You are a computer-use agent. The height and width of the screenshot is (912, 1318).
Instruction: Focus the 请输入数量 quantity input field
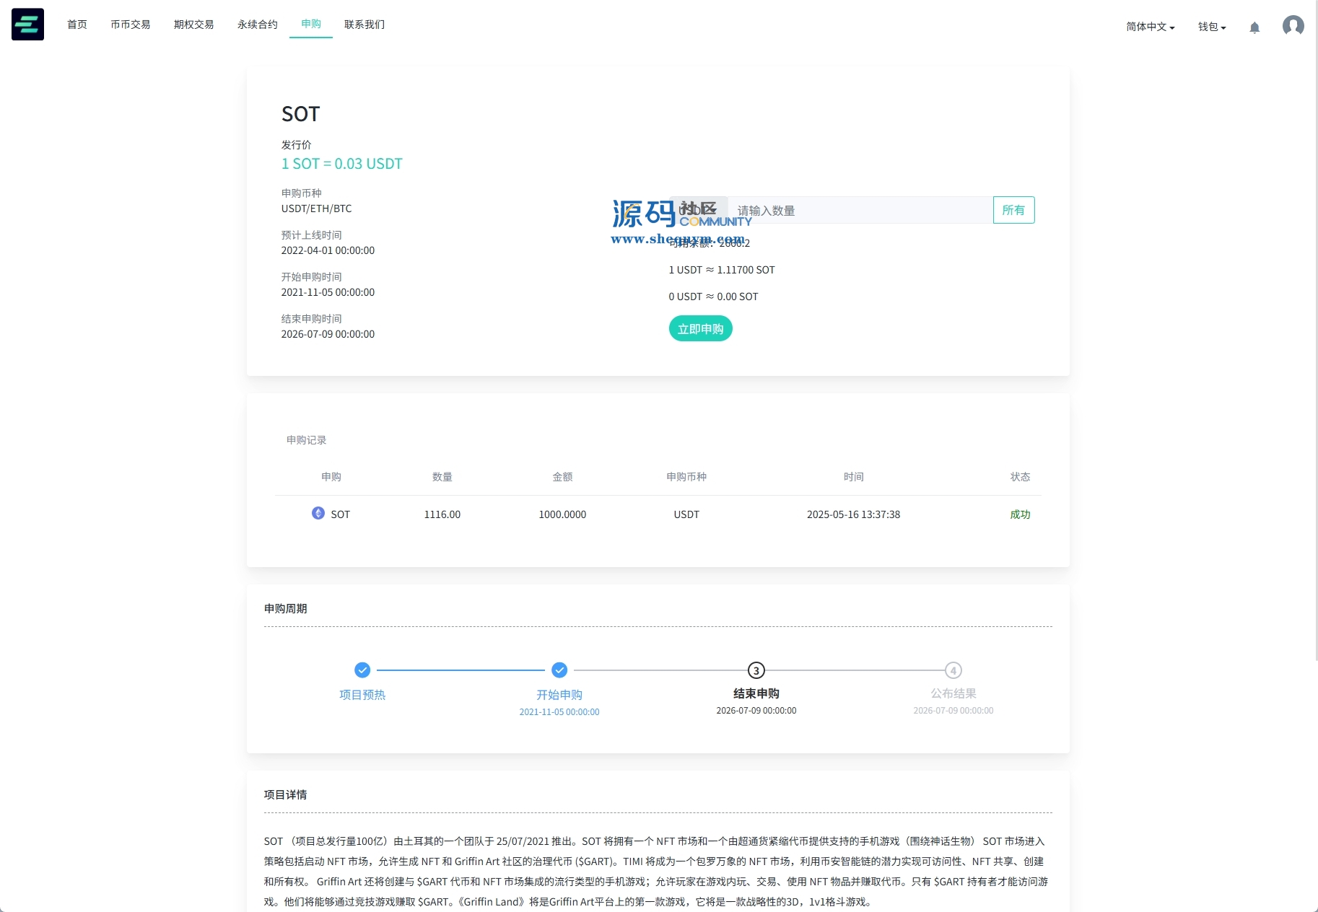coord(859,210)
